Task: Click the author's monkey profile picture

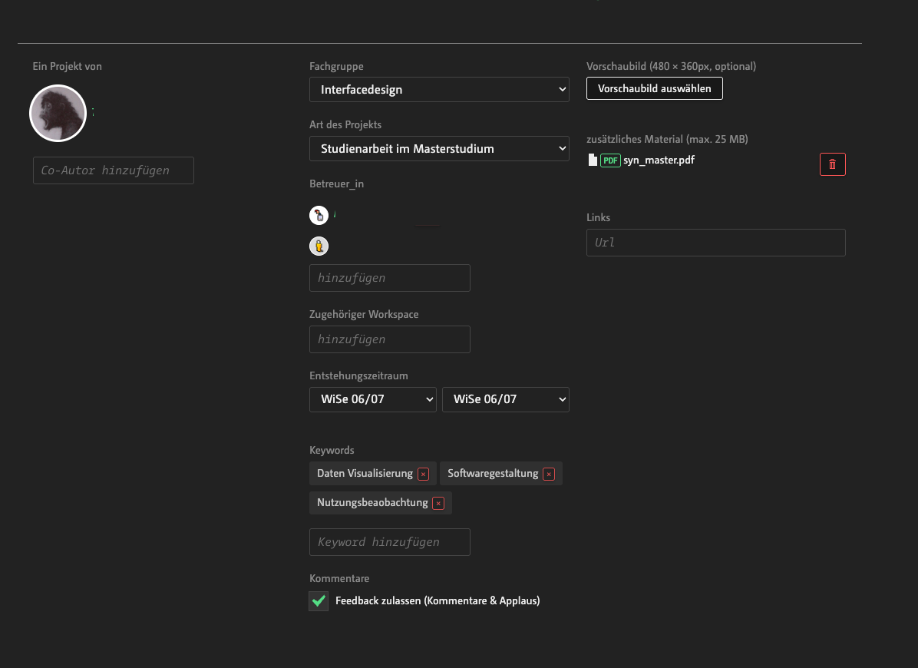Action: 58,113
